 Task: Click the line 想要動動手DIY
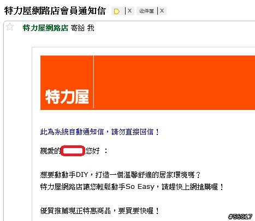click(x=120, y=175)
